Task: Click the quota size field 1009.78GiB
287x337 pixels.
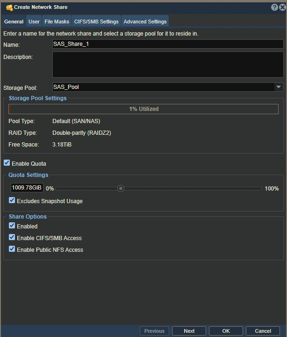Action: [27, 188]
